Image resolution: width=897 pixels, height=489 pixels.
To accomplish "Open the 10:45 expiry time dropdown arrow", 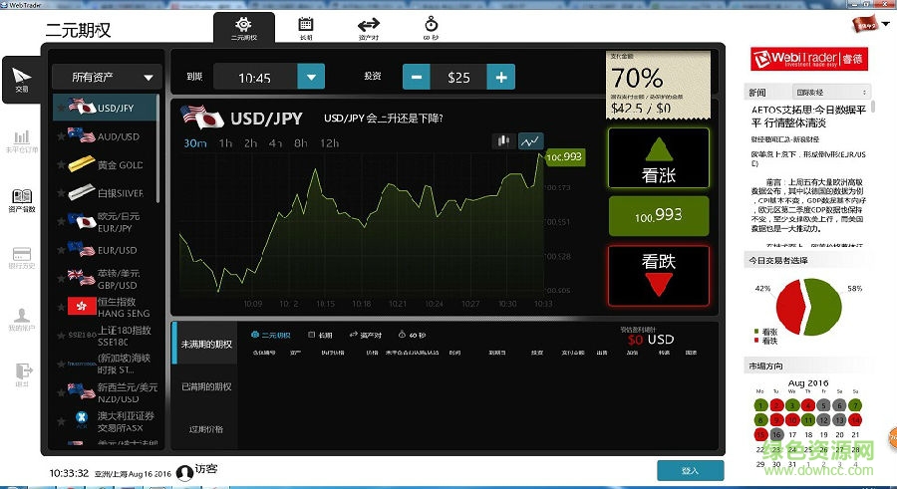I will 311,77.
